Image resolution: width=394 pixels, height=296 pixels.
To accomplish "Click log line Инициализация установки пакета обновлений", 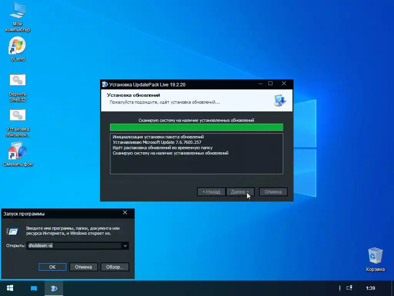I will (x=158, y=137).
